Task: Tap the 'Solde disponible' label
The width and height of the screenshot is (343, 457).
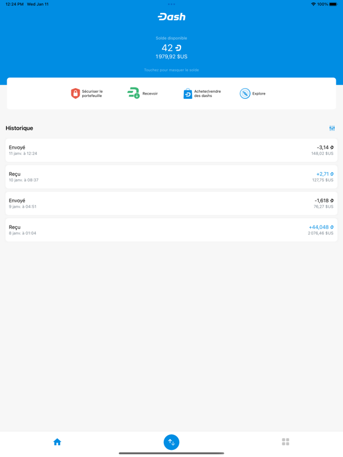Action: pyautogui.click(x=171, y=38)
